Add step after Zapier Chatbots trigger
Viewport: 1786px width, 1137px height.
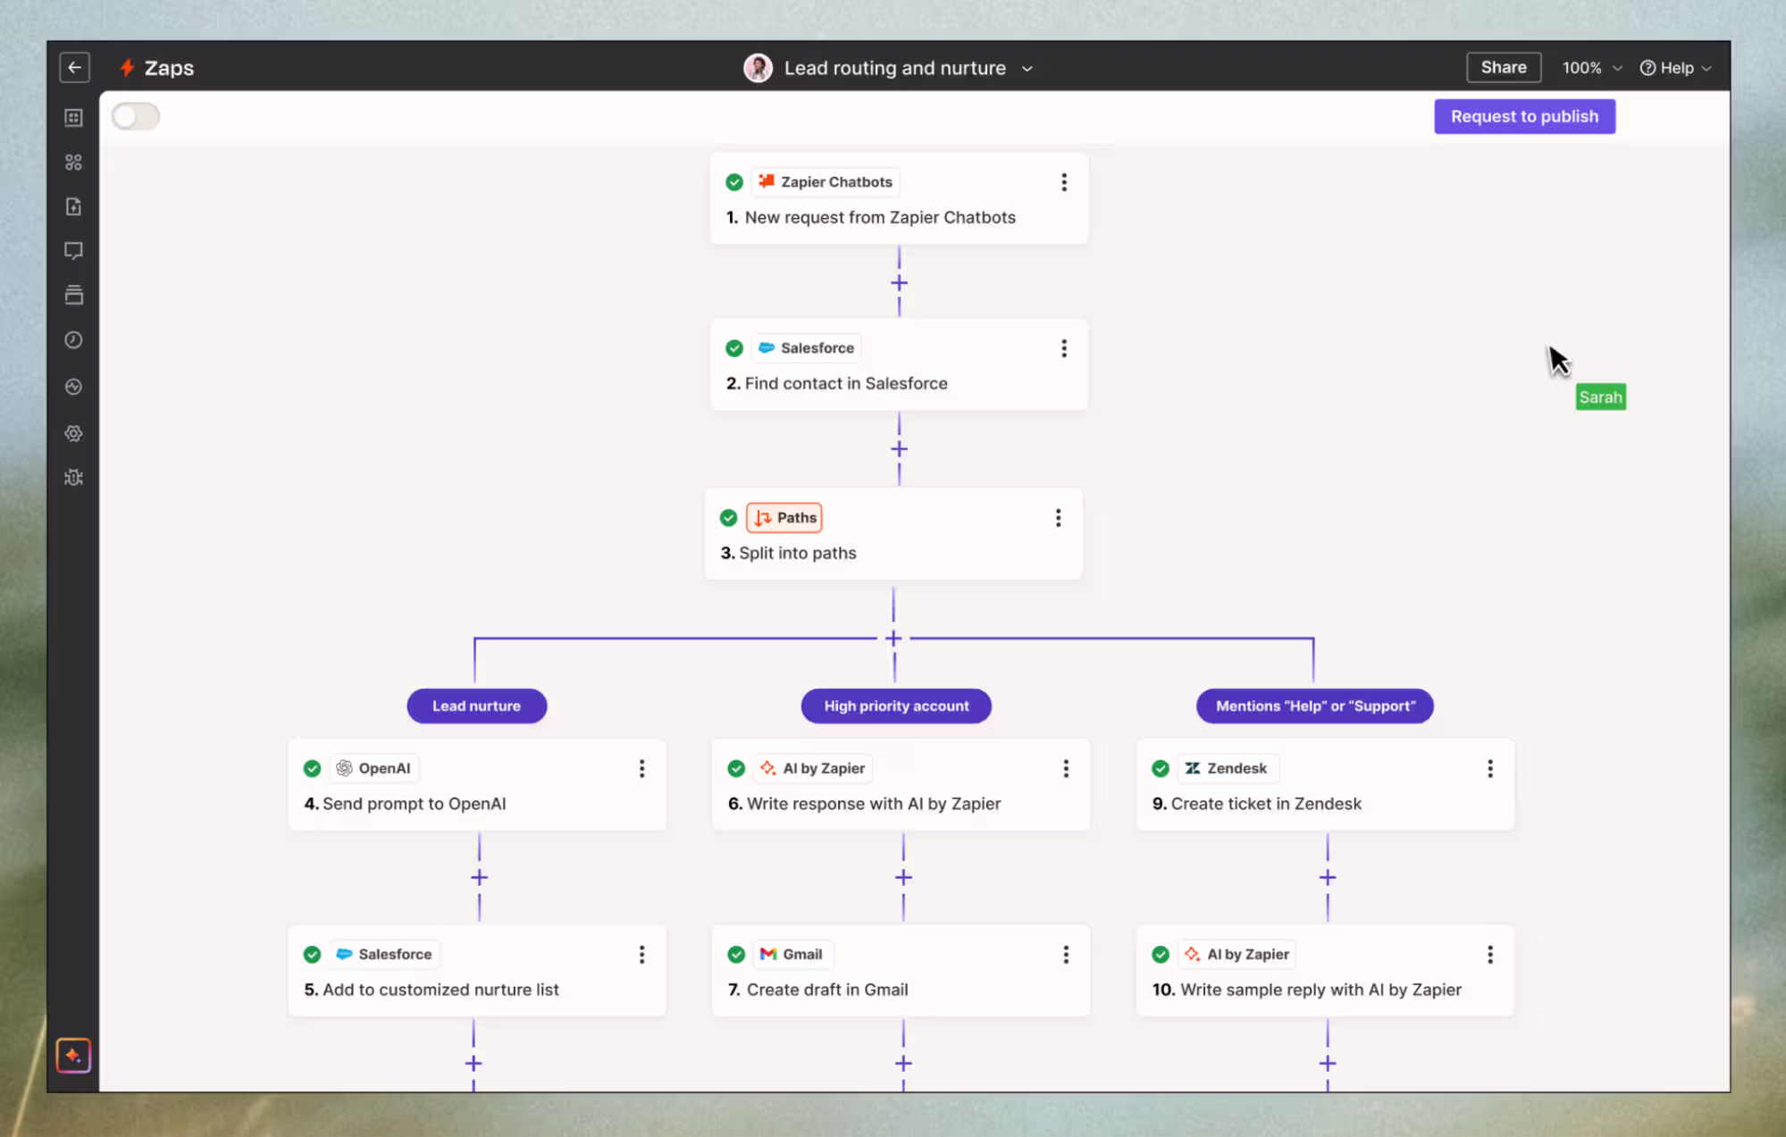(900, 283)
